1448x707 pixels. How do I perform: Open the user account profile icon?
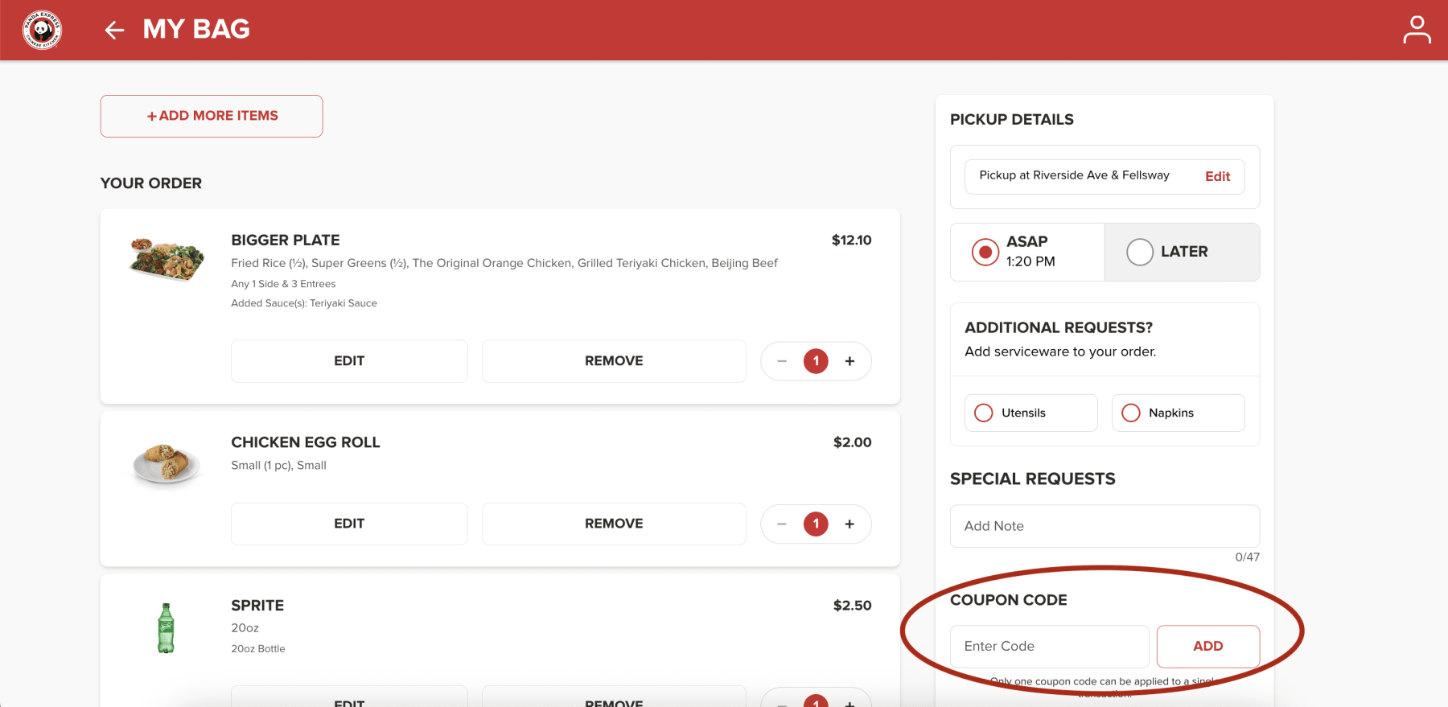tap(1417, 30)
